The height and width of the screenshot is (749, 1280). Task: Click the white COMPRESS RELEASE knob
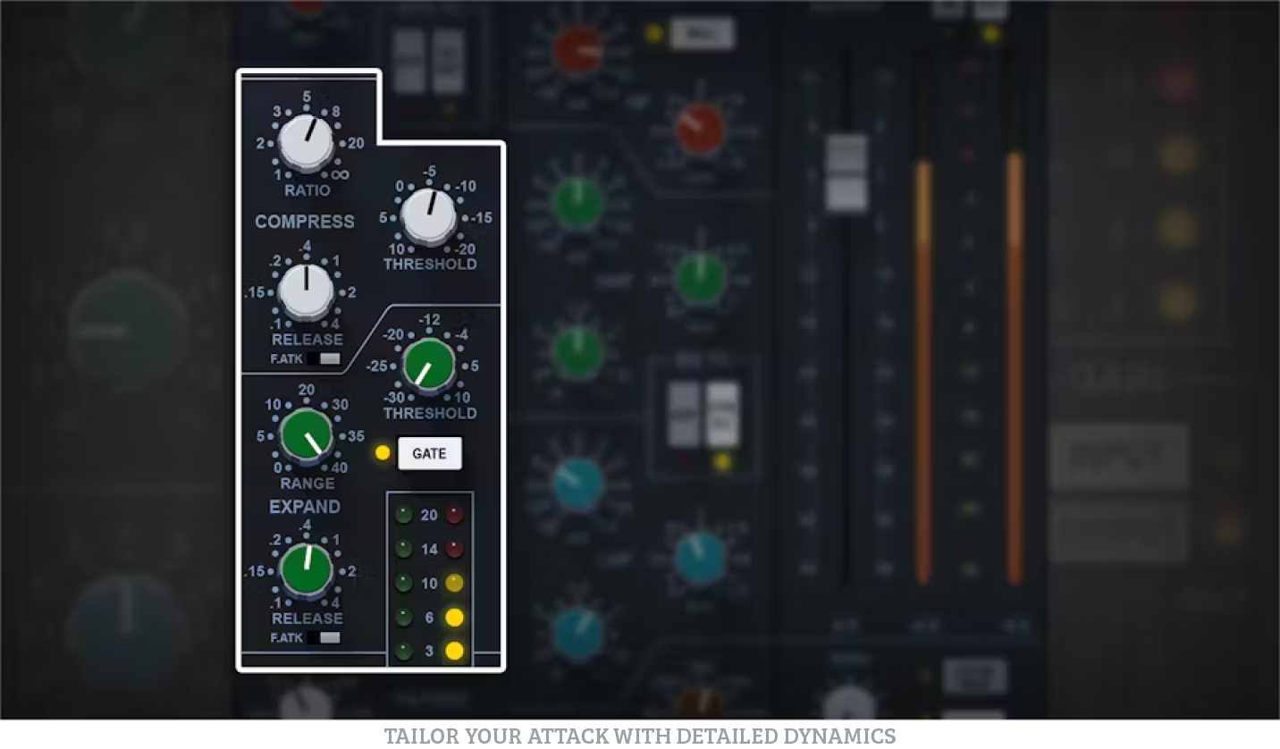click(306, 291)
